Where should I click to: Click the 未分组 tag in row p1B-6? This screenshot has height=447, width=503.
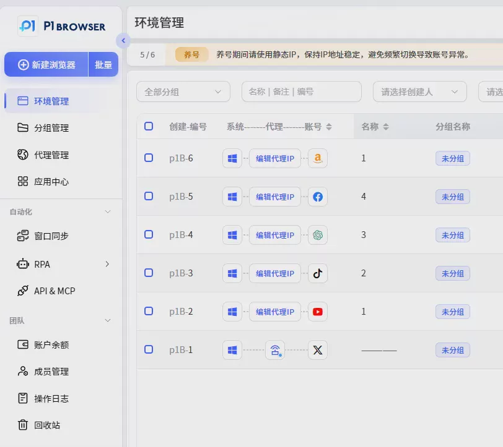453,158
